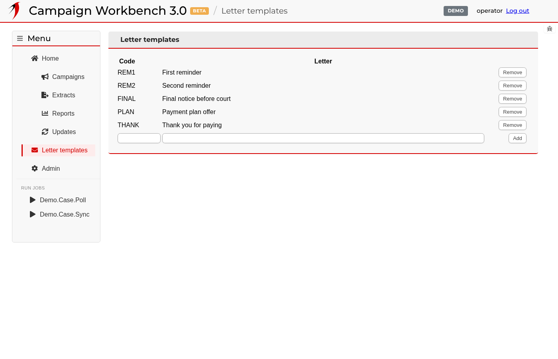Image resolution: width=558 pixels, height=359 pixels.
Task: Click the BETA badge beside the title
Action: [x=199, y=11]
